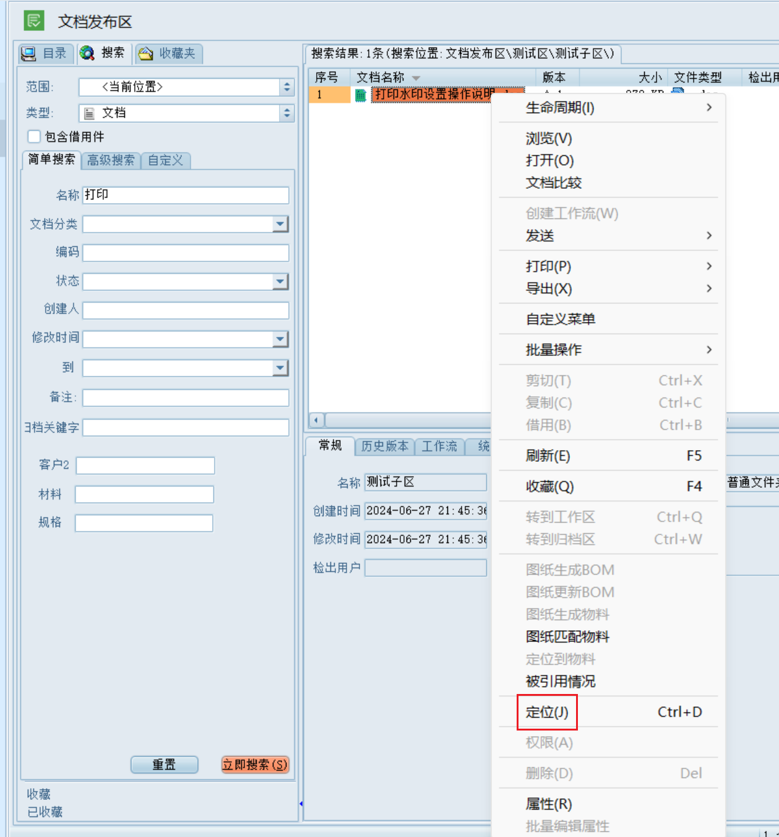Image resolution: width=779 pixels, height=837 pixels.
Task: Click the 大小 column header
Action: point(623,77)
